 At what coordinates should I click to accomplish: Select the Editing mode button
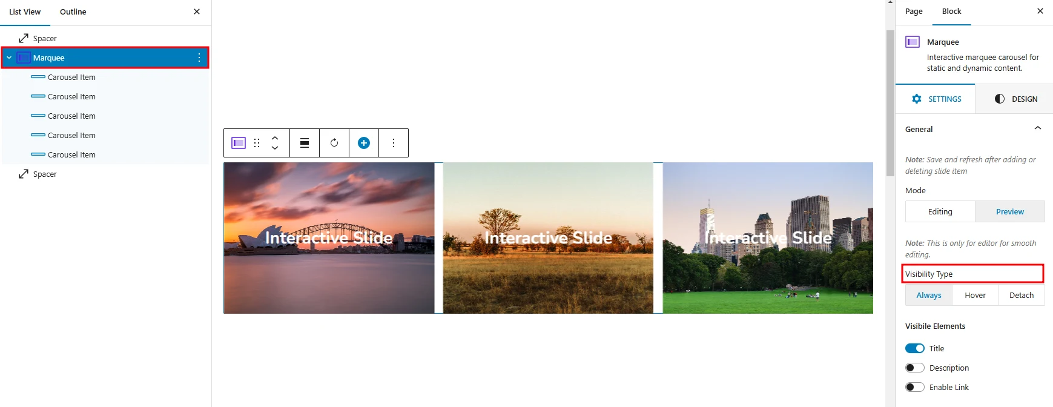click(x=940, y=211)
